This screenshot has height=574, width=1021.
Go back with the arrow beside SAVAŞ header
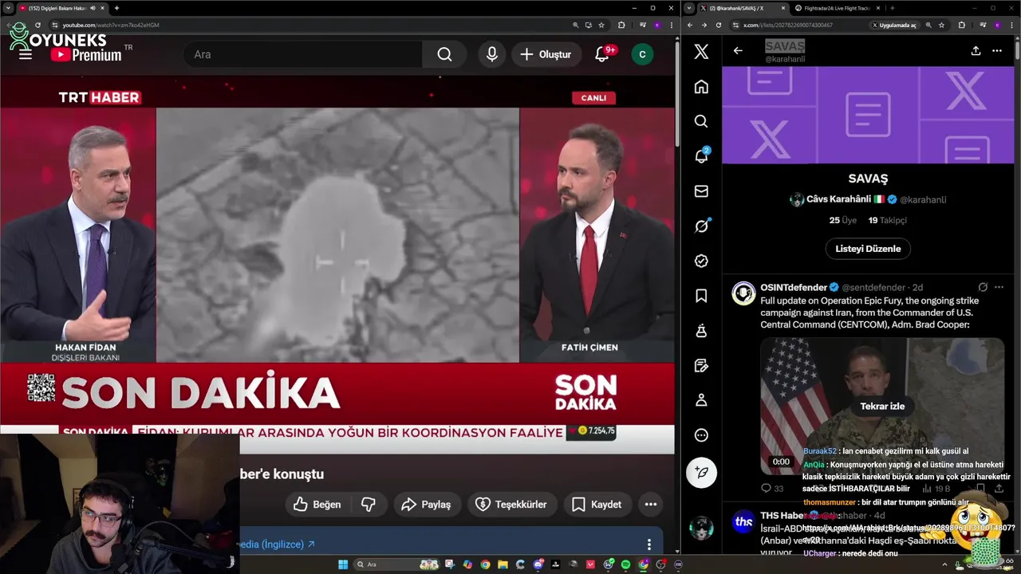(x=738, y=50)
